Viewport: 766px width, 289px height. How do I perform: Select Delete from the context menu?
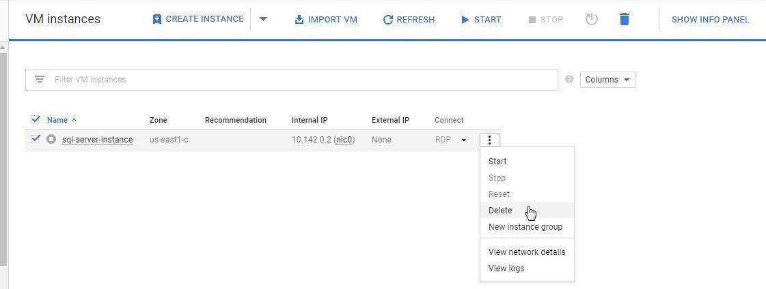(500, 211)
